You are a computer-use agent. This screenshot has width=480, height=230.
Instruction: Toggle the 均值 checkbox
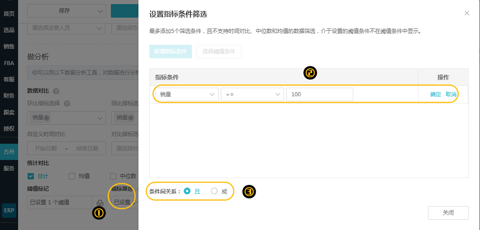[x=72, y=176]
